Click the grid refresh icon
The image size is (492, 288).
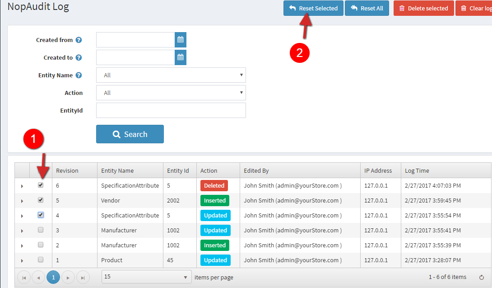[x=482, y=277]
